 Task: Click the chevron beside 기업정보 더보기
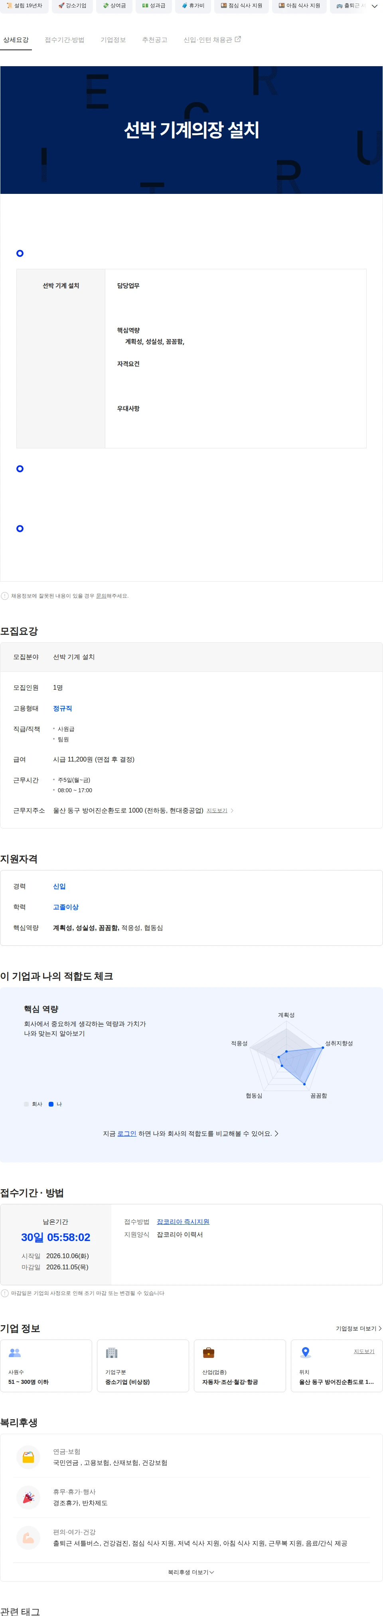(x=380, y=1329)
